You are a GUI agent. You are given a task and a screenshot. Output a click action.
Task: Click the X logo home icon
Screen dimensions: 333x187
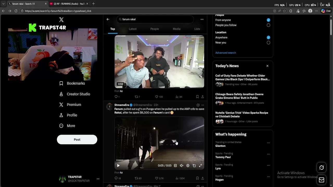pyautogui.click(x=61, y=20)
